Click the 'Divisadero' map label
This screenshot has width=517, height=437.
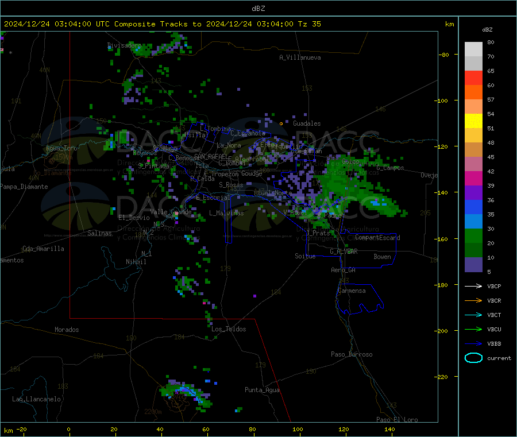point(124,45)
